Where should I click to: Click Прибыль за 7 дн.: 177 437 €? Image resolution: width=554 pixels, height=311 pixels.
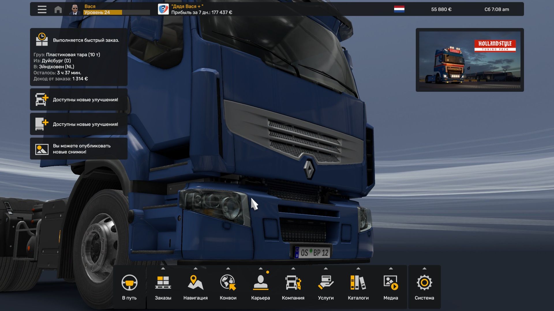(202, 12)
